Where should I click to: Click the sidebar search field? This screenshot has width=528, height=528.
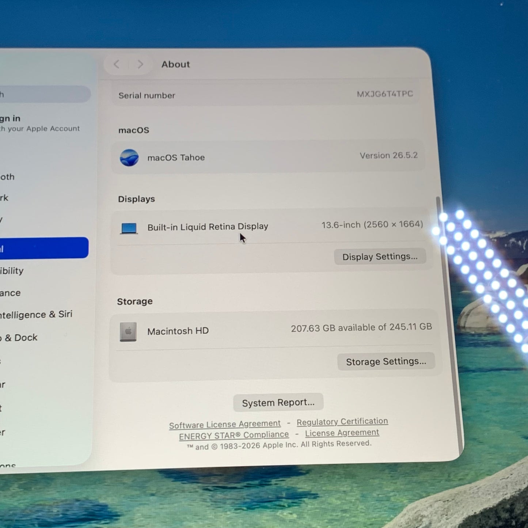click(45, 94)
